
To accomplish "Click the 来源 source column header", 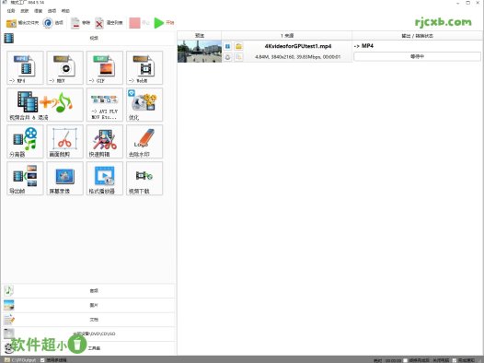I will pos(287,36).
